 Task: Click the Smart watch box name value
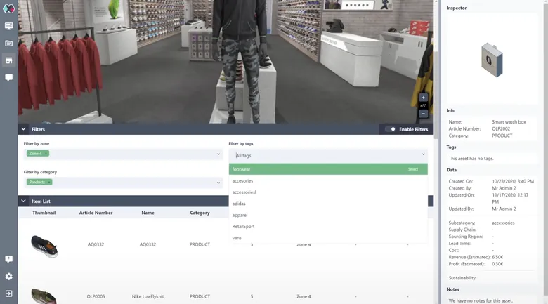click(x=509, y=122)
